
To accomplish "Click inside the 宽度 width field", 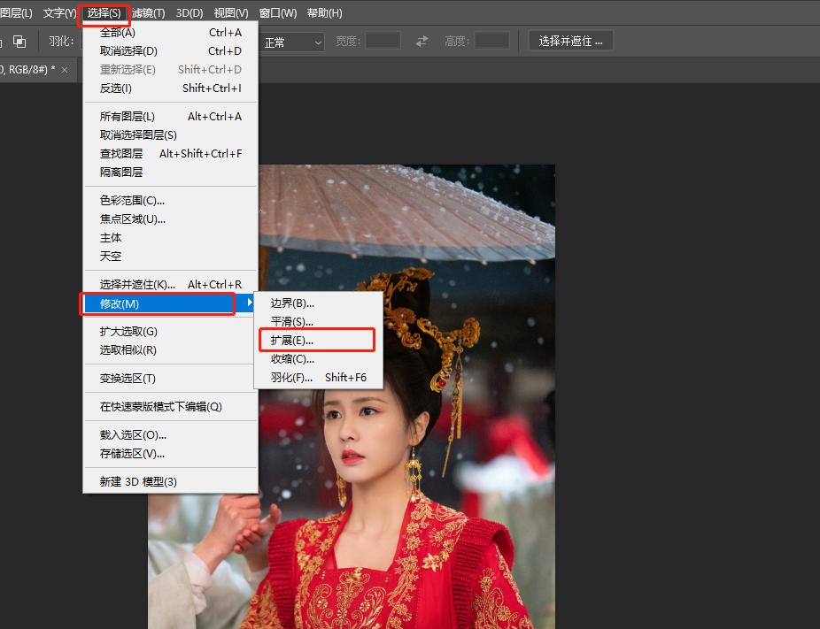I will (382, 40).
